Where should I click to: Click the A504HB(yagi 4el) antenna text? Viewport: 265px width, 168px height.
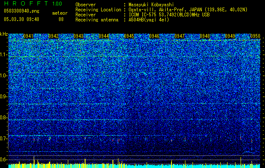(149, 20)
